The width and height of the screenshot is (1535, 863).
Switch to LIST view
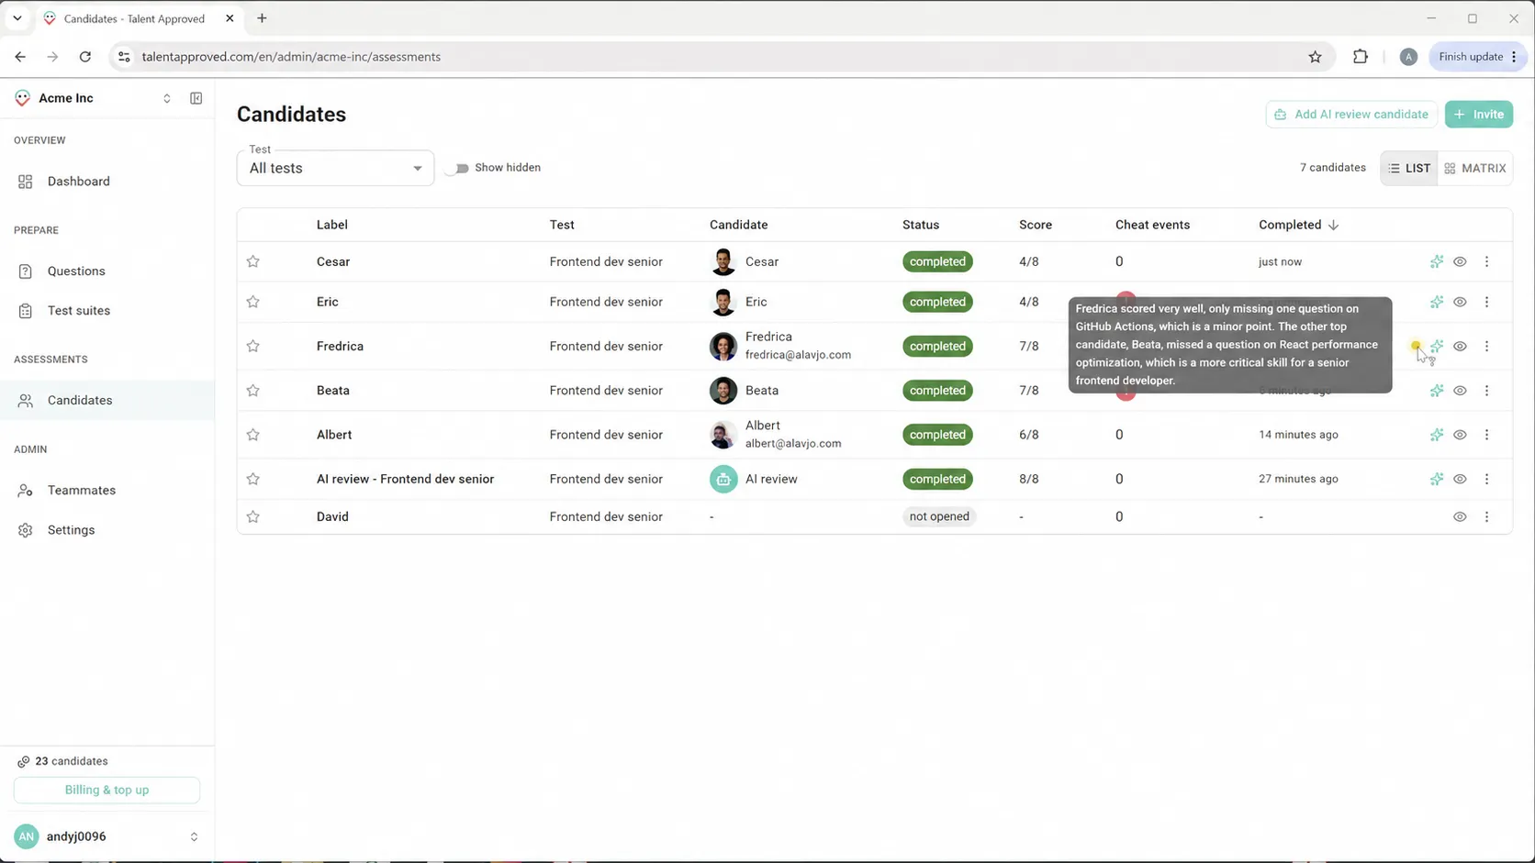(x=1409, y=169)
